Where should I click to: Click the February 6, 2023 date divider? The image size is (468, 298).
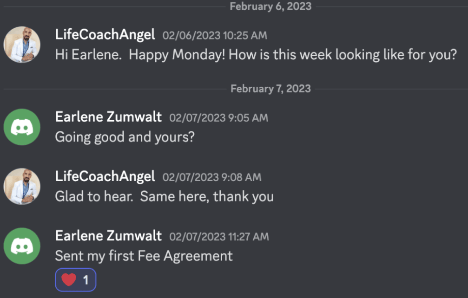[270, 6]
